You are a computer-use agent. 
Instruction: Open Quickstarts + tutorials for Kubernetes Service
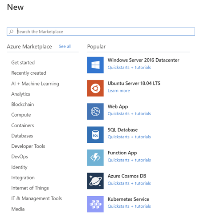point(129,206)
